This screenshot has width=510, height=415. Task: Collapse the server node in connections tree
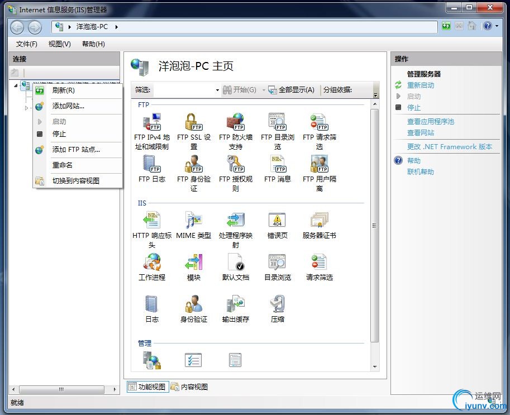(16, 85)
